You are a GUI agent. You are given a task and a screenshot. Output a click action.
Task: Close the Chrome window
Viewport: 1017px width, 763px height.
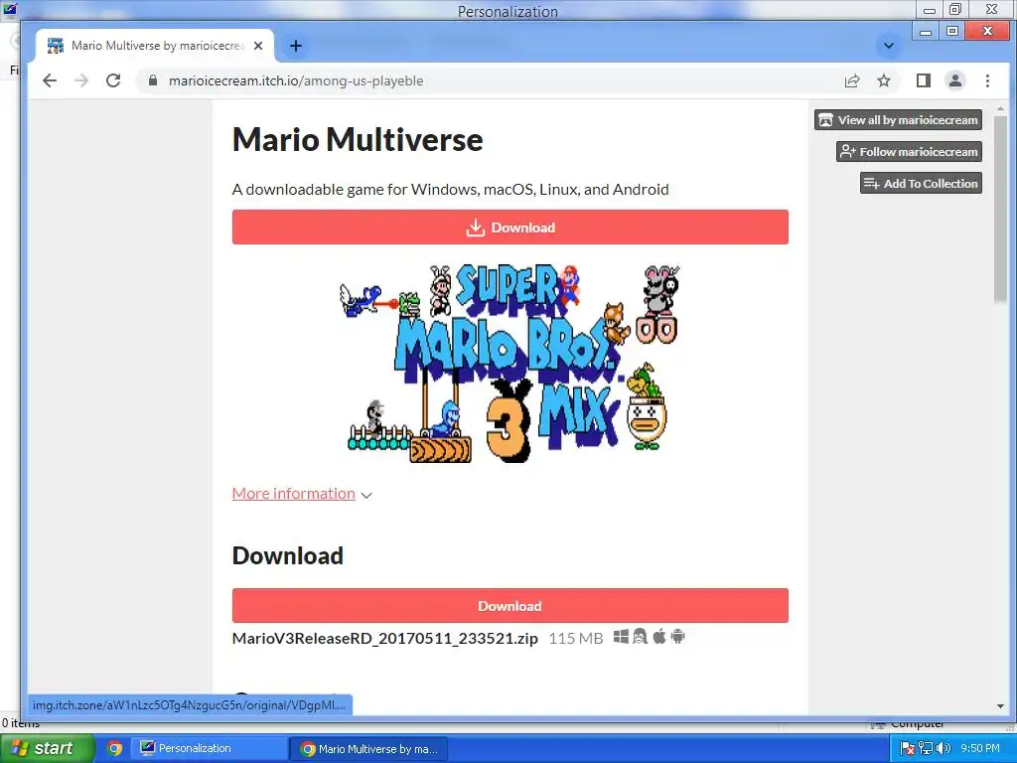[987, 31]
